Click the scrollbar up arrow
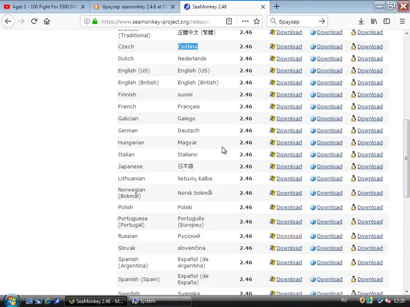This screenshot has width=410, height=307. pyautogui.click(x=406, y=33)
